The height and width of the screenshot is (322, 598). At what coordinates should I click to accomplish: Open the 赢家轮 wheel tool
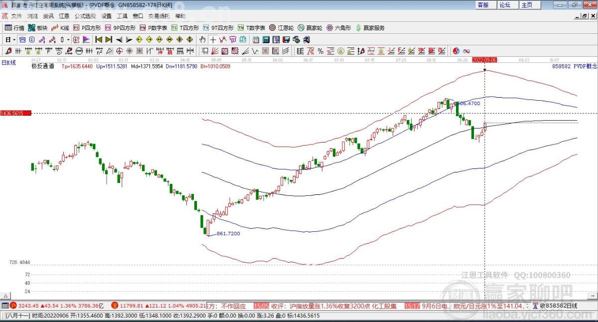(x=310, y=28)
